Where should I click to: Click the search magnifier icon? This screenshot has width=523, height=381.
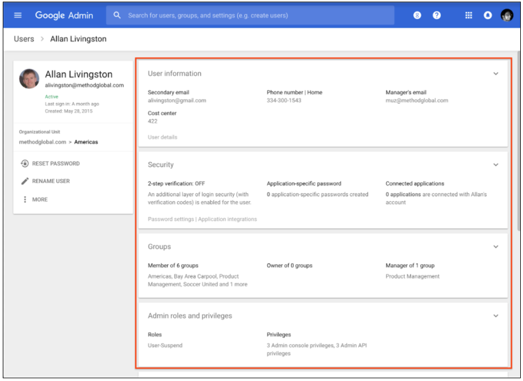coord(117,15)
